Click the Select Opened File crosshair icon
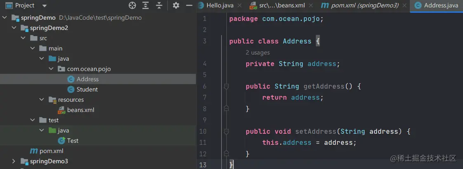The height and width of the screenshot is (169, 463). pos(132,5)
